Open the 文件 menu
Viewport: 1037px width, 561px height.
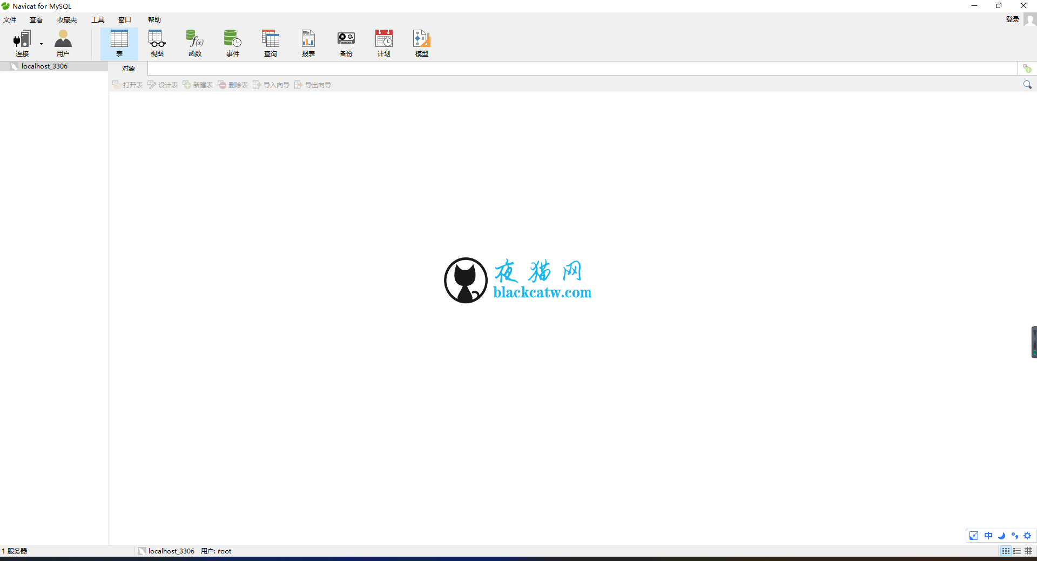point(10,19)
